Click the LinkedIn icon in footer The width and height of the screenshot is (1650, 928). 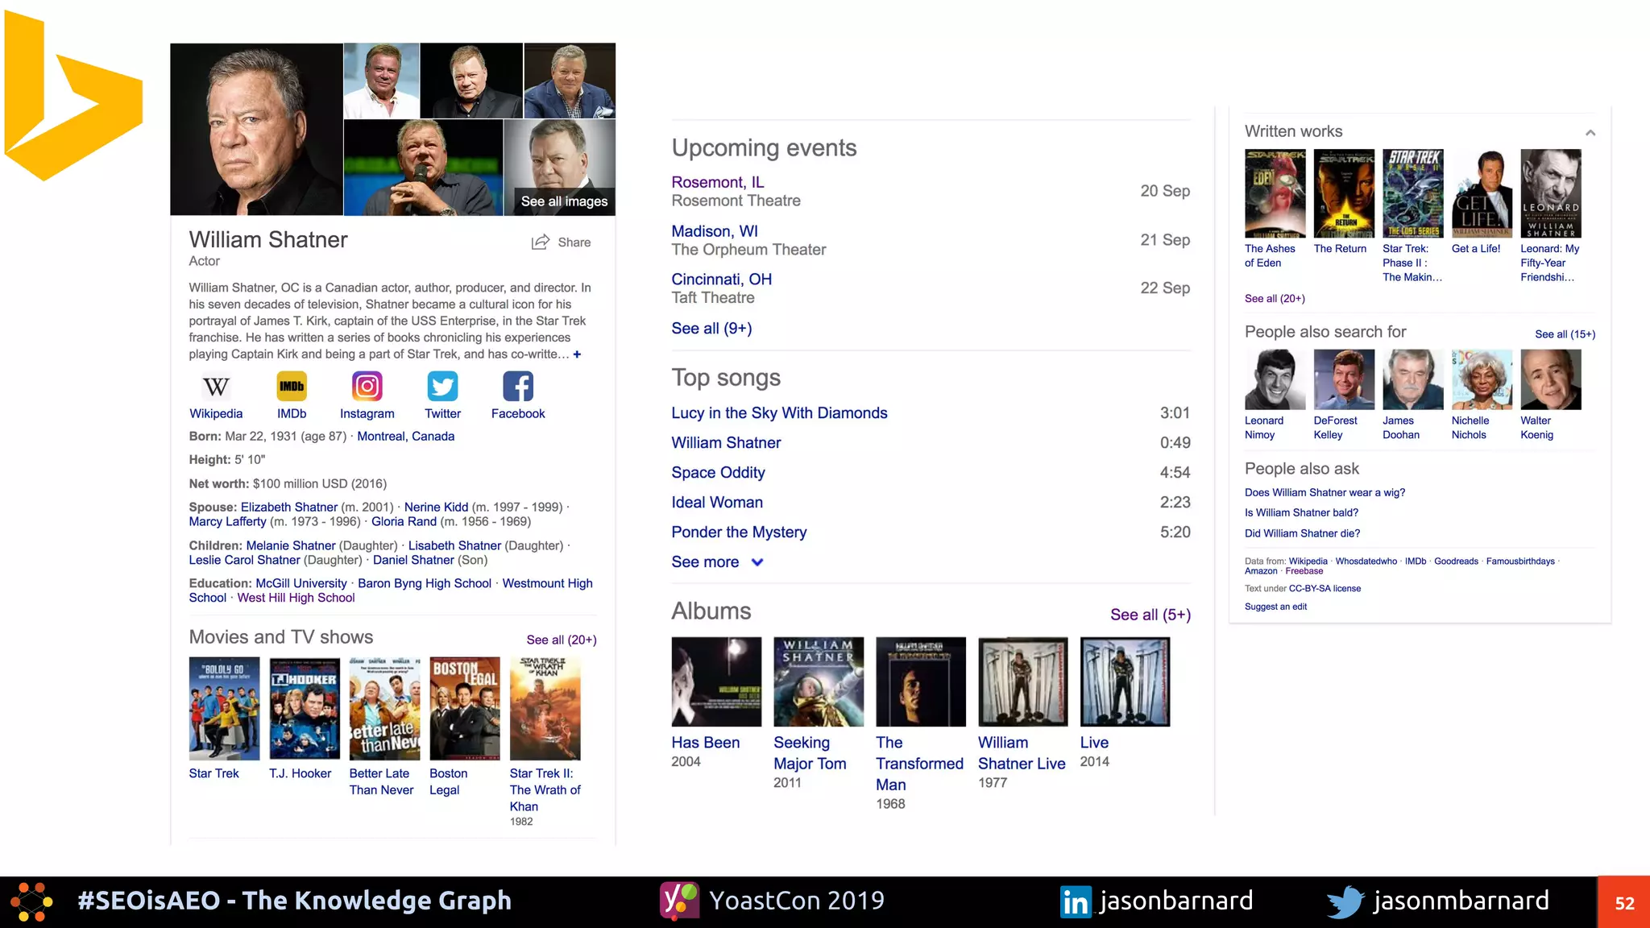[x=1076, y=901]
